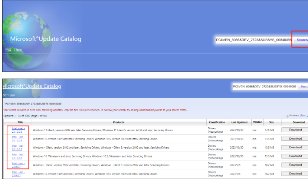Click Drivers (Networking) classification in the Windows 11 row
Image resolution: width=308 pixels, height=179 pixels.
tap(215, 130)
